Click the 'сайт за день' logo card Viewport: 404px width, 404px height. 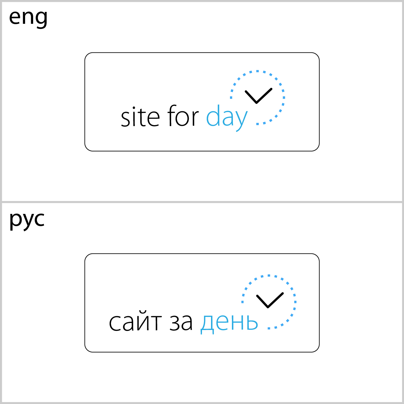(202, 302)
